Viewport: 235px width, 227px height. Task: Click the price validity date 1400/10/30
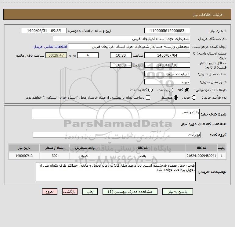(167, 65)
